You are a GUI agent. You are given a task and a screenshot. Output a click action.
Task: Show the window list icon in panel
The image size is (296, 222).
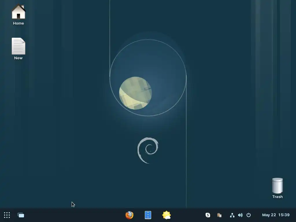click(21, 215)
